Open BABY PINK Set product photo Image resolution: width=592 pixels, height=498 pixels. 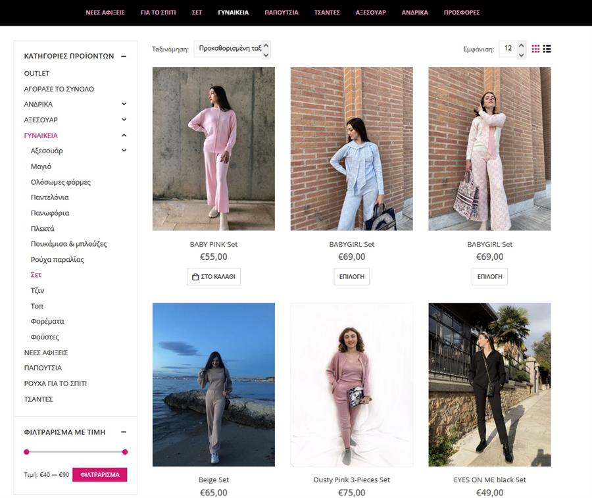tap(214, 149)
